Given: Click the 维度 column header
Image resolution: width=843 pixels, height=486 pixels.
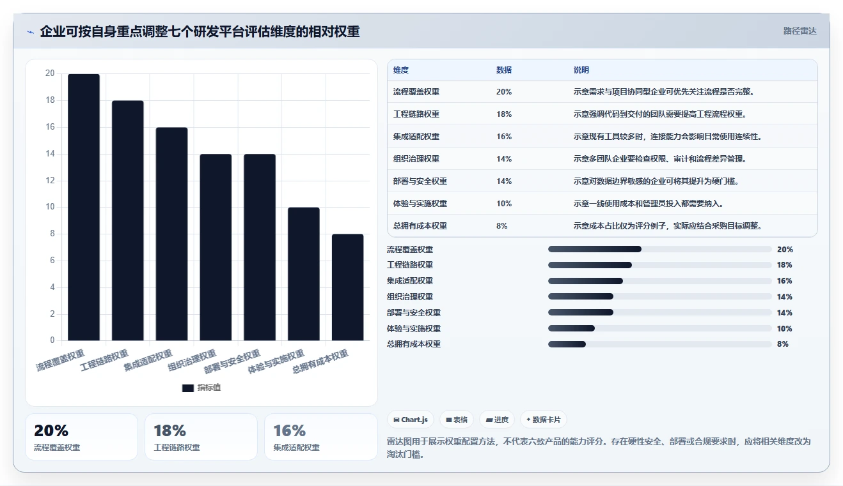Looking at the screenshot, I should [x=401, y=70].
